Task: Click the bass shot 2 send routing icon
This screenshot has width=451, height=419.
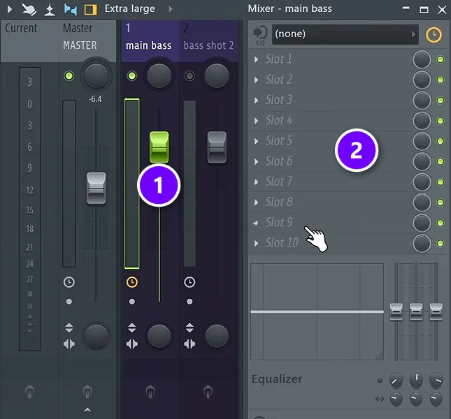Action: 208,392
